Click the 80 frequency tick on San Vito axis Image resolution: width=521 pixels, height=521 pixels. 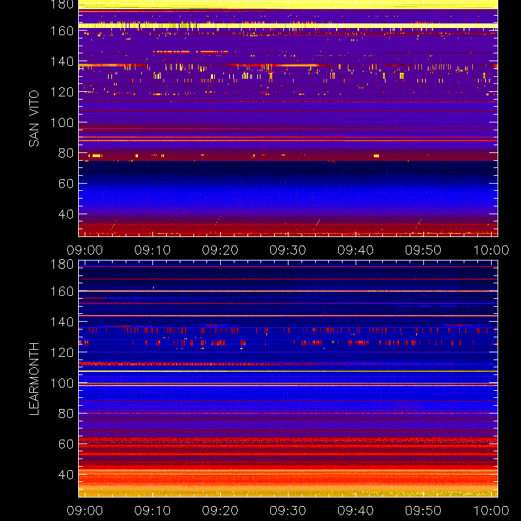pyautogui.click(x=66, y=153)
